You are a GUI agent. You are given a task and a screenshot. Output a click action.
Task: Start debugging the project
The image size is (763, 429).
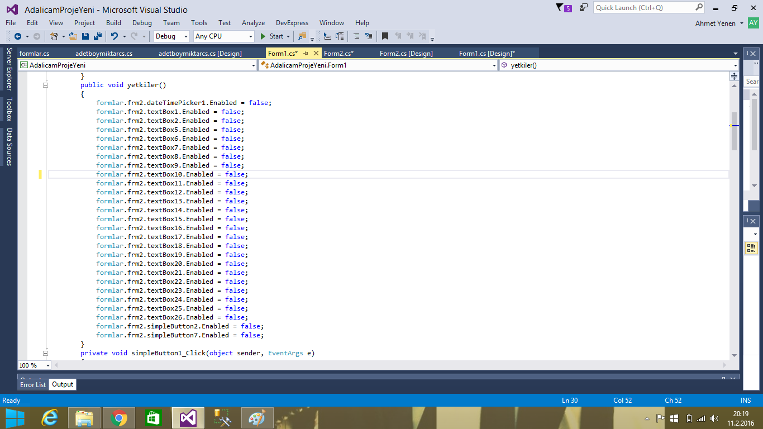click(273, 36)
